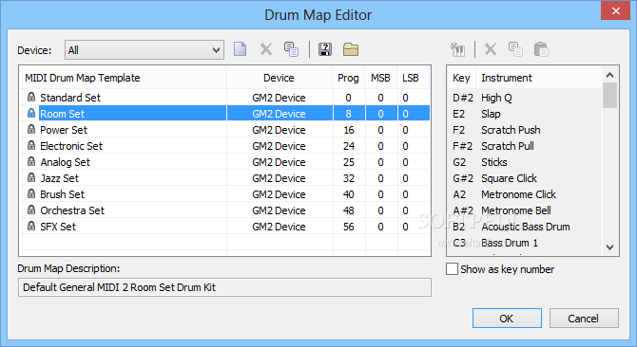The height and width of the screenshot is (347, 637).
Task: Click the Key column header
Action: [461, 78]
